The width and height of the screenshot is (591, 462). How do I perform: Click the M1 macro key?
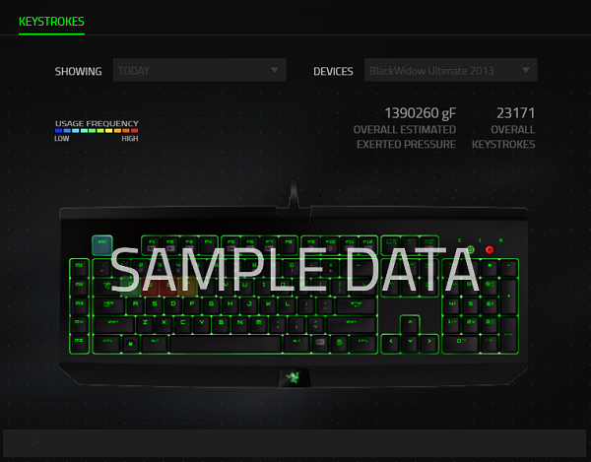pyautogui.click(x=79, y=269)
